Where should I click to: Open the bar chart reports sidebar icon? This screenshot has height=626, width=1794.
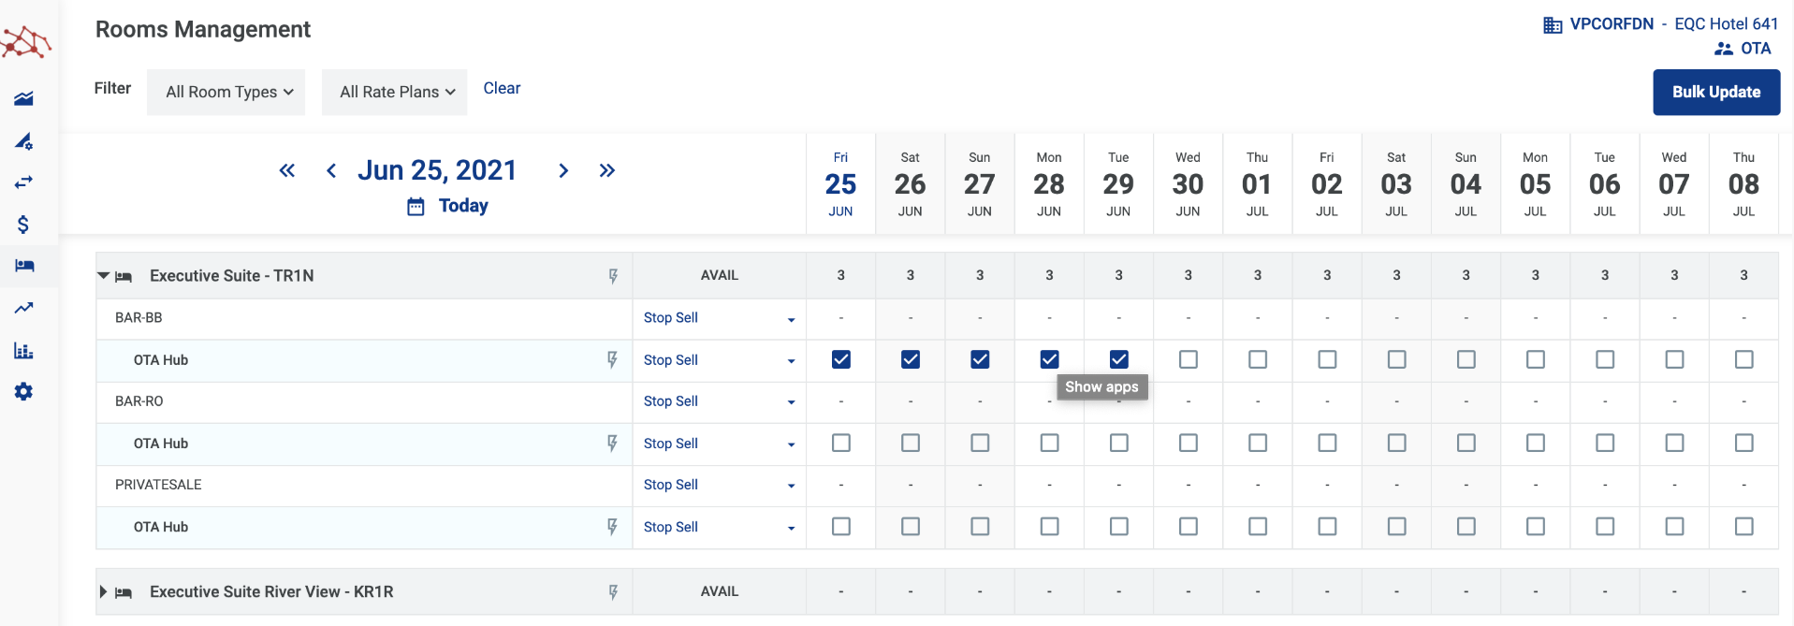23,351
